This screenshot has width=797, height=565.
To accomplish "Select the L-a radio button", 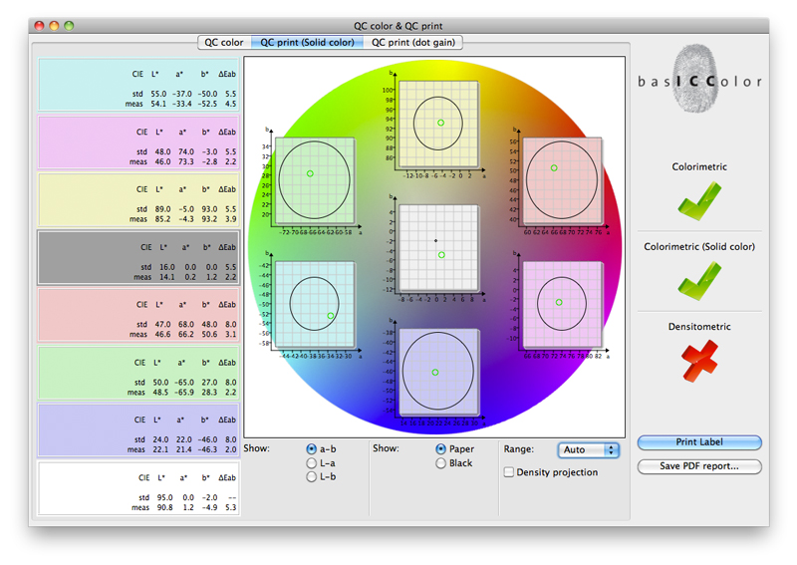I will tap(312, 463).
